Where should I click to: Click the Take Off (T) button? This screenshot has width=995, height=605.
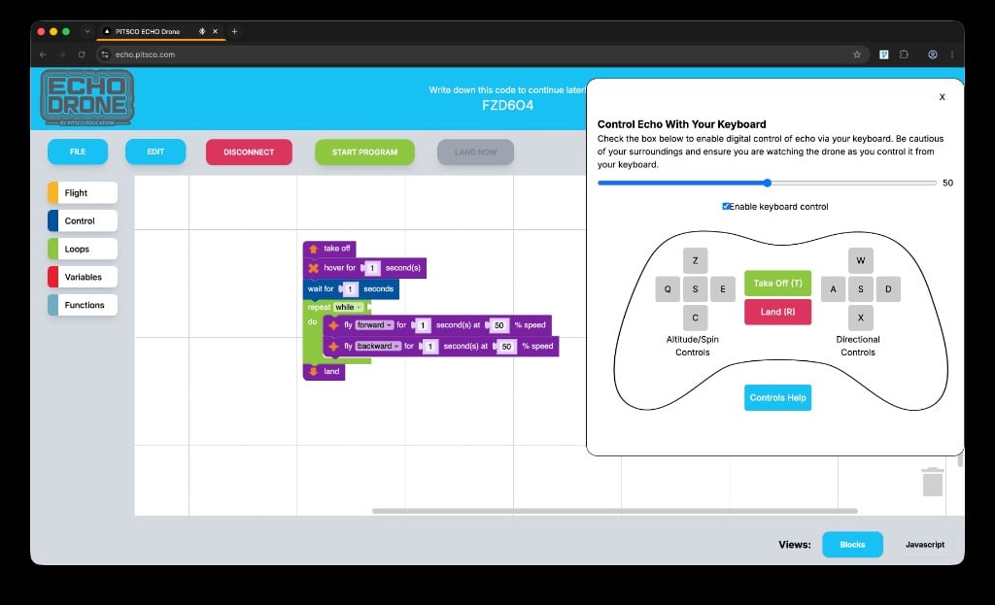[x=777, y=283]
